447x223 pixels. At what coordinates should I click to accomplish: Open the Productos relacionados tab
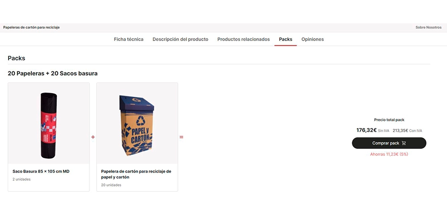tap(244, 39)
